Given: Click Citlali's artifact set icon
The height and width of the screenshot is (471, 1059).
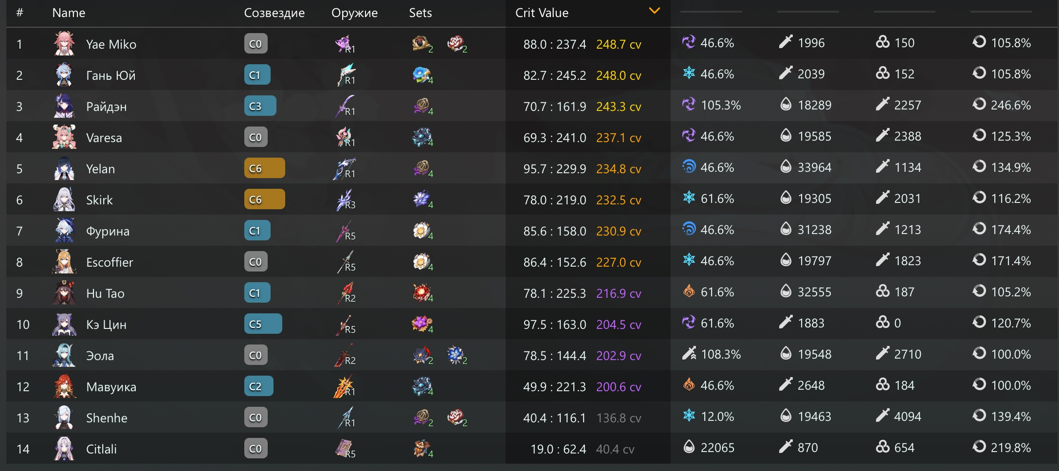Looking at the screenshot, I should (x=421, y=448).
